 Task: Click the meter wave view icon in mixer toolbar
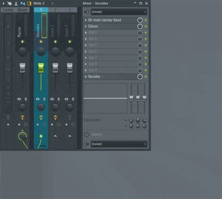point(16,3)
